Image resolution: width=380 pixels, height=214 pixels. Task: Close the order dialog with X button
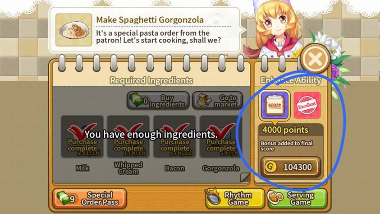tap(315, 59)
